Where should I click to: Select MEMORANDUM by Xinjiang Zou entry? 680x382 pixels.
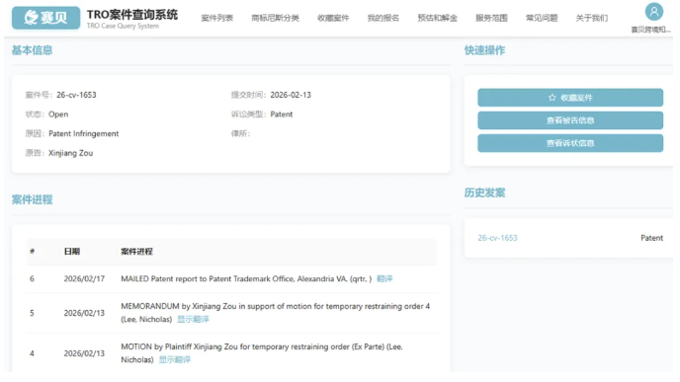point(276,313)
